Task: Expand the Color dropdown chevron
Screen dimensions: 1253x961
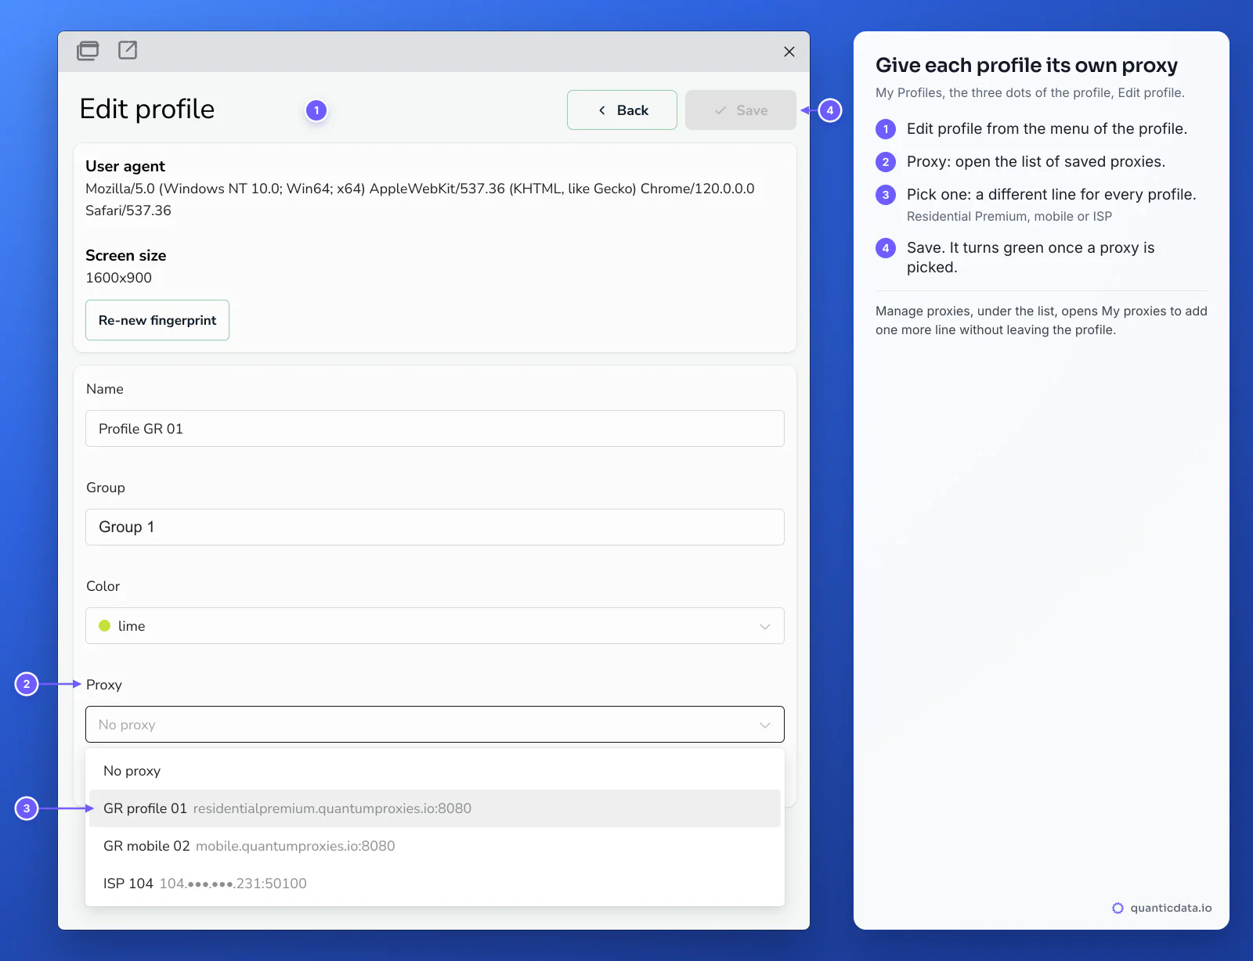Action: [x=765, y=627]
